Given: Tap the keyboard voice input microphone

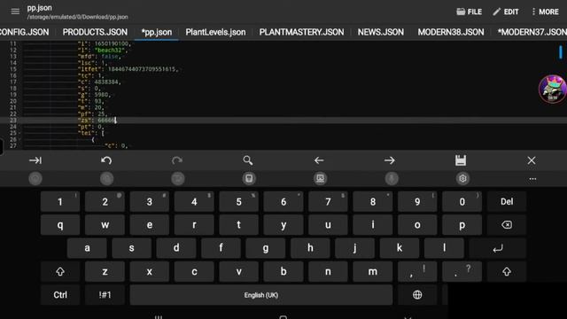Looking at the screenshot, I should click(x=392, y=178).
